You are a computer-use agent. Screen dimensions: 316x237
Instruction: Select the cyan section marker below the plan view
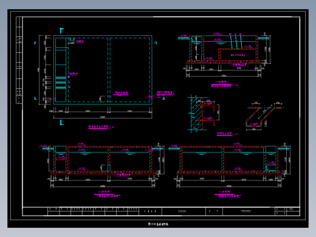tap(61, 122)
